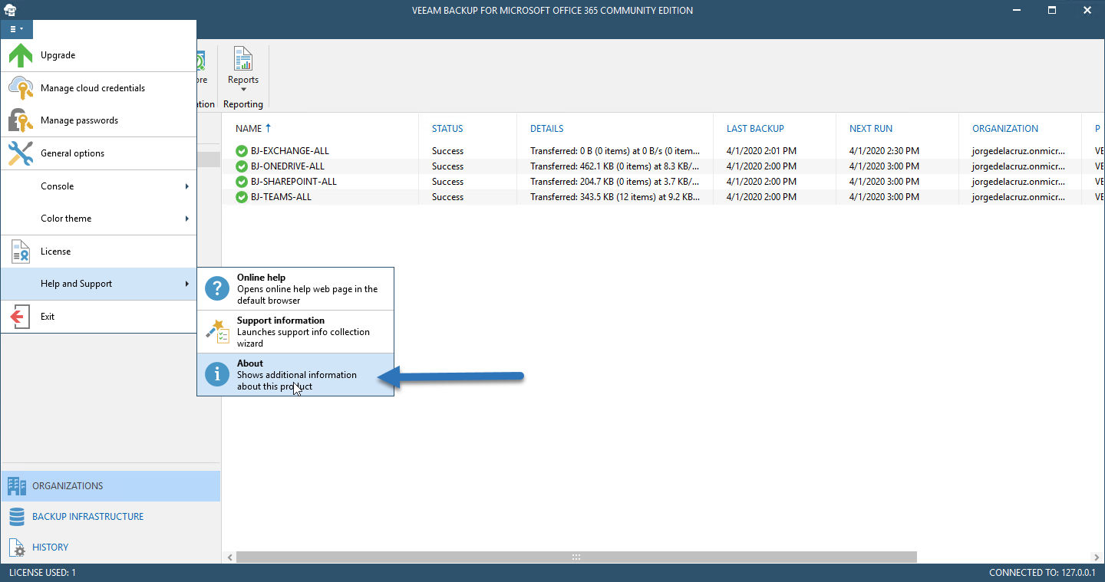Click the Organizations buildings icon
Viewport: 1105px width, 582px height.
coord(17,486)
